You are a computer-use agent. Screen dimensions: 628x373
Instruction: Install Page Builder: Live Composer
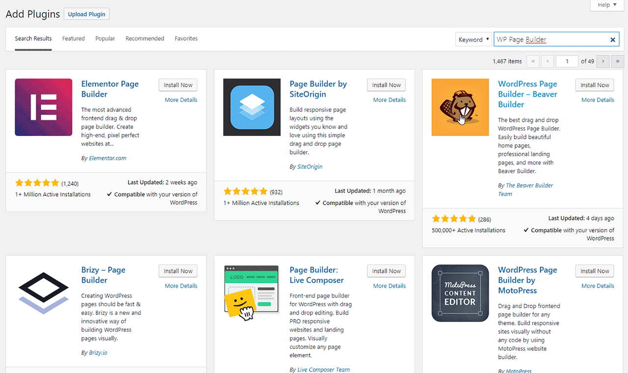pyautogui.click(x=387, y=271)
